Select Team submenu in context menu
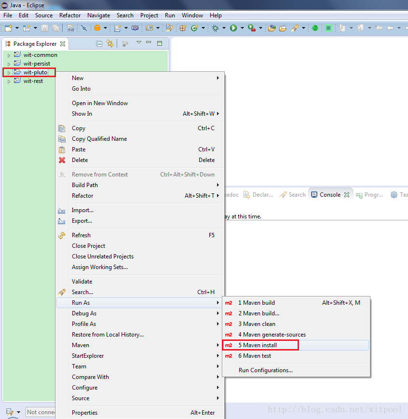The width and height of the screenshot is (408, 419). (140, 366)
